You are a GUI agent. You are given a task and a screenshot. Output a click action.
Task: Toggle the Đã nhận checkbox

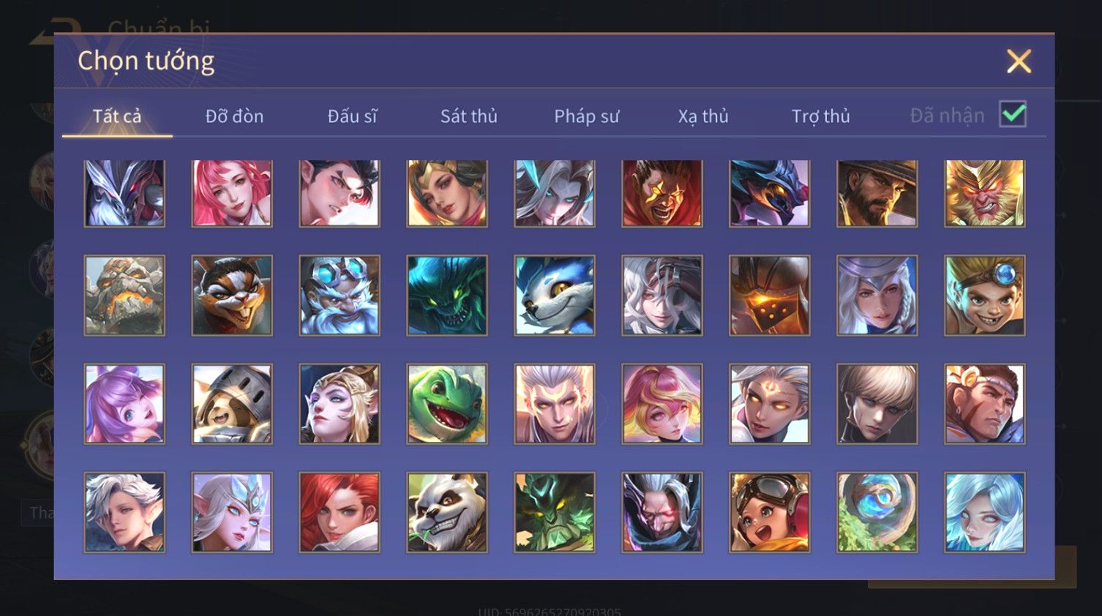pyautogui.click(x=1013, y=114)
